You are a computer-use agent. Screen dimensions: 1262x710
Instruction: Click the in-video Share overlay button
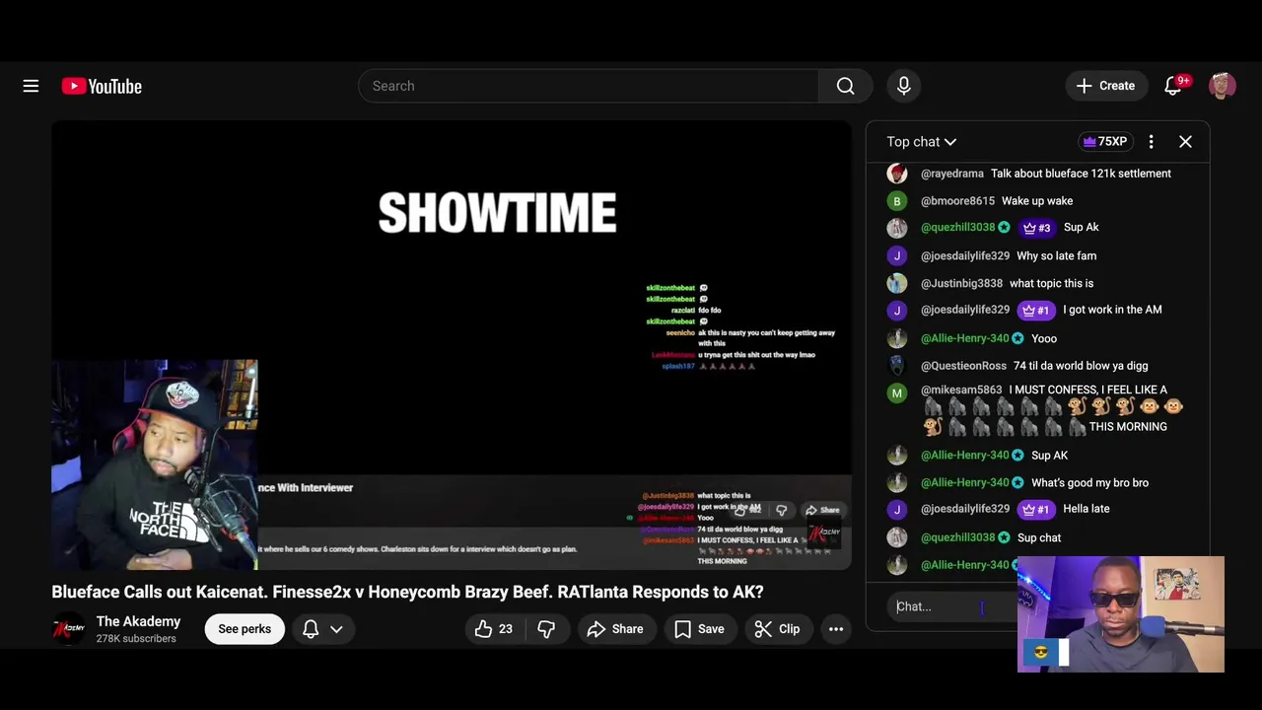tap(822, 510)
